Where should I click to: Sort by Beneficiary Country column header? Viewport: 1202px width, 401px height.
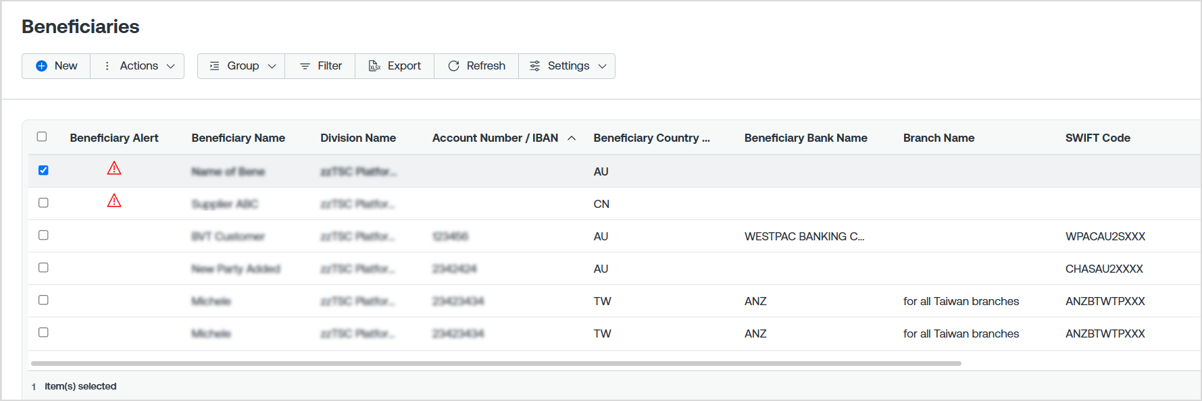(x=651, y=138)
